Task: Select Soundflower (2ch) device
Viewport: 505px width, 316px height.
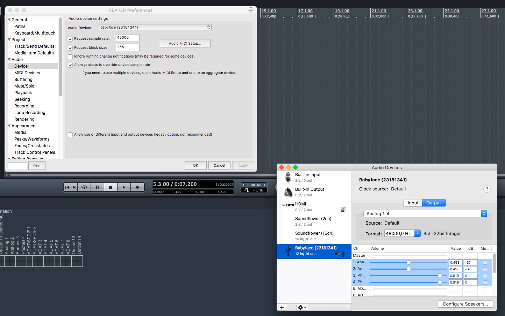Action: pos(314,221)
